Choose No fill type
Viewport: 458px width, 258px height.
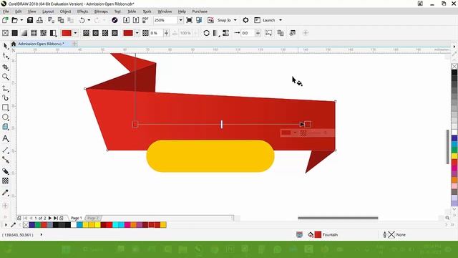click(5, 33)
